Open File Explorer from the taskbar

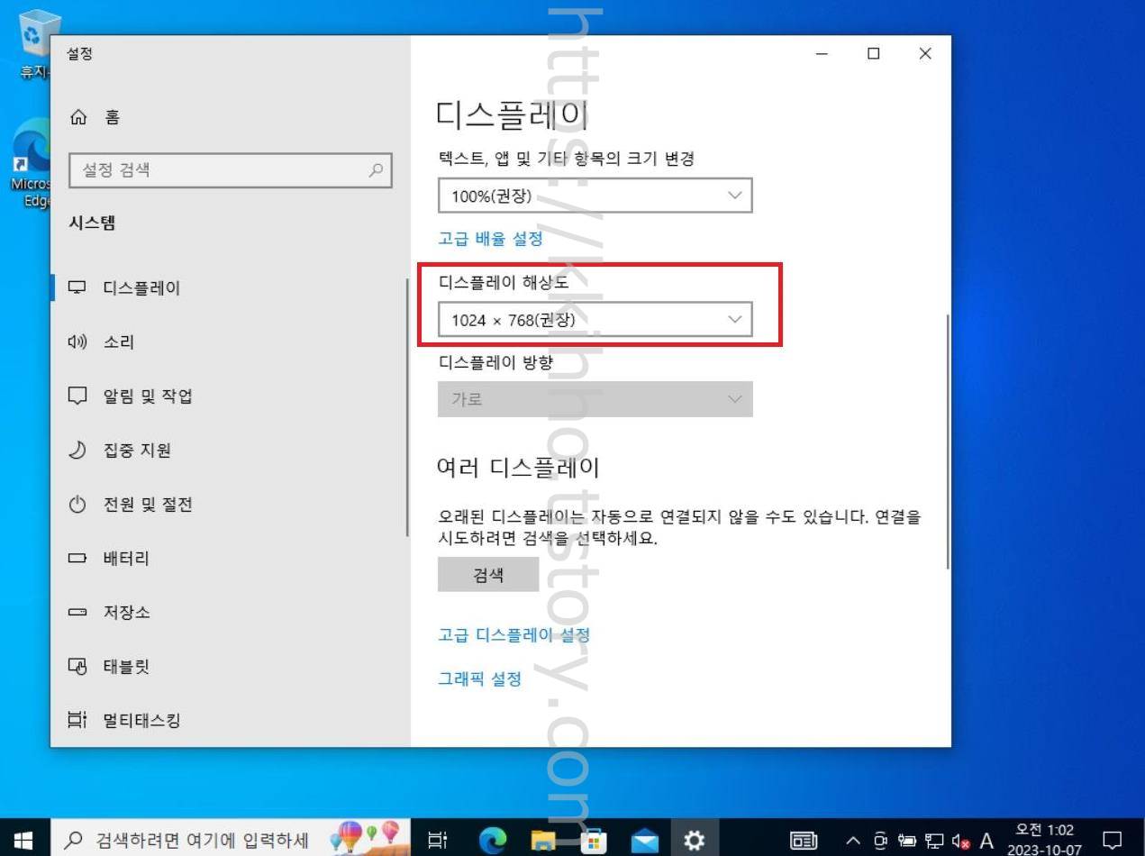pos(543,840)
